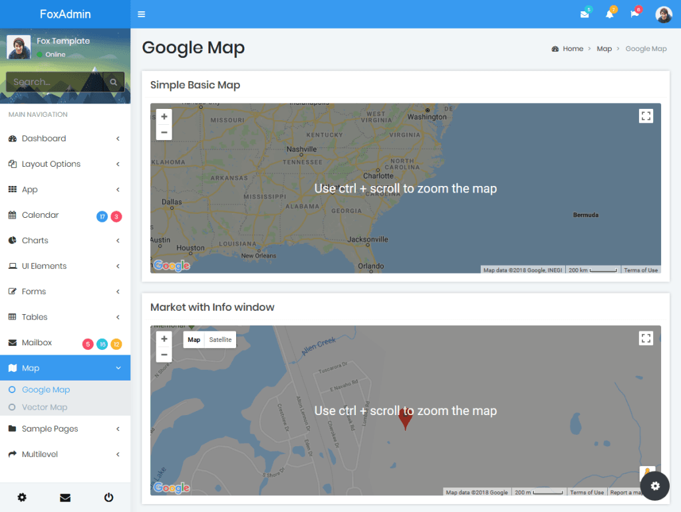Select Vector Map in sidebar submenu
This screenshot has width=681, height=512.
point(44,407)
